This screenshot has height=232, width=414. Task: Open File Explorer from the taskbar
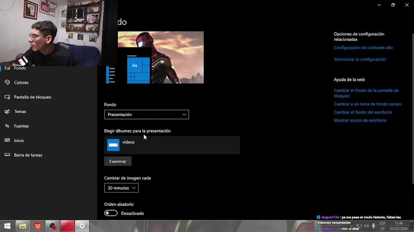click(23, 226)
